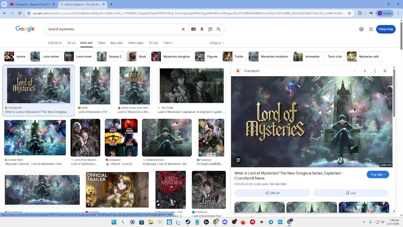Launch Steam from the taskbar
This screenshot has width=403, height=227.
tap(188, 222)
